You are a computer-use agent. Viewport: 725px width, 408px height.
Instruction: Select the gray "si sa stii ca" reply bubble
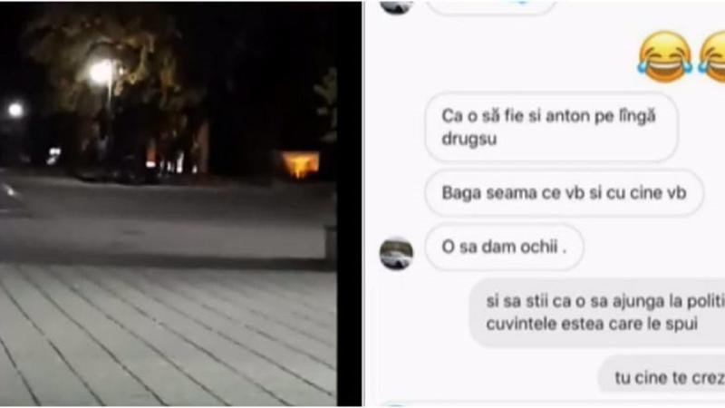[x=597, y=312]
